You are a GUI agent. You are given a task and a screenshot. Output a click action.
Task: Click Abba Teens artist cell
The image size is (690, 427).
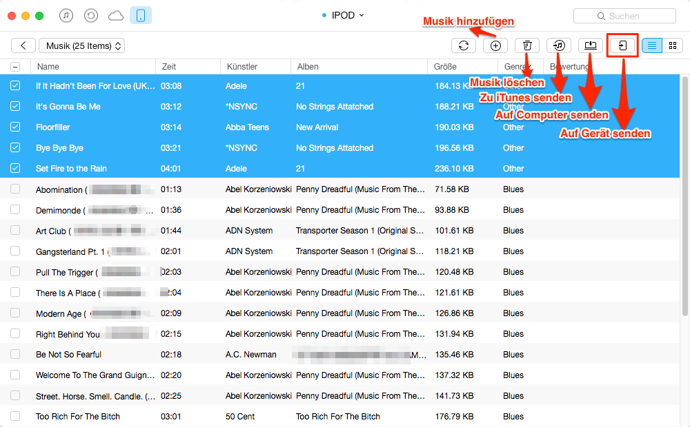247,127
